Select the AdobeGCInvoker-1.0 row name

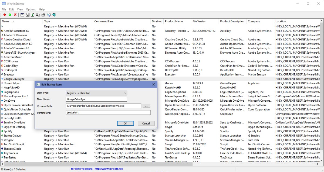(16, 48)
